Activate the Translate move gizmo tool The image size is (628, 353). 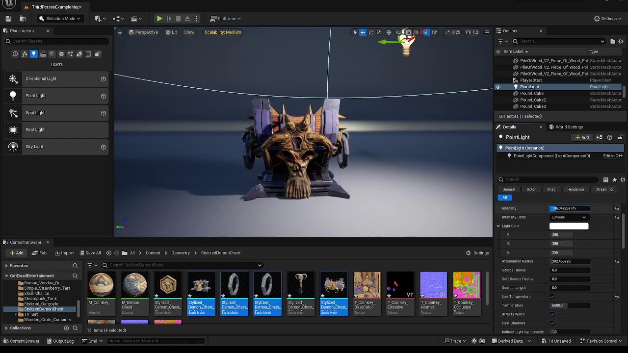[x=363, y=32]
